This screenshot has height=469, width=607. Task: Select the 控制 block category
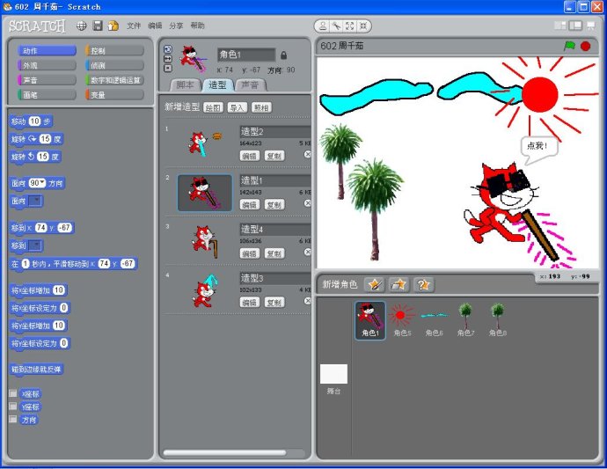click(x=114, y=51)
